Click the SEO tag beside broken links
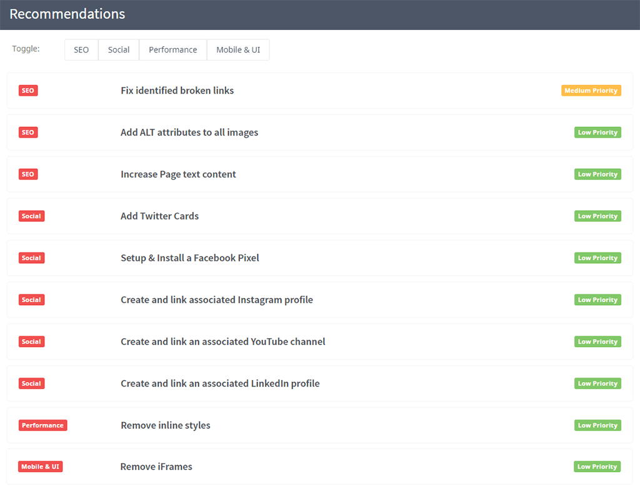Screen dimensions: 640x492 pyautogui.click(x=28, y=91)
